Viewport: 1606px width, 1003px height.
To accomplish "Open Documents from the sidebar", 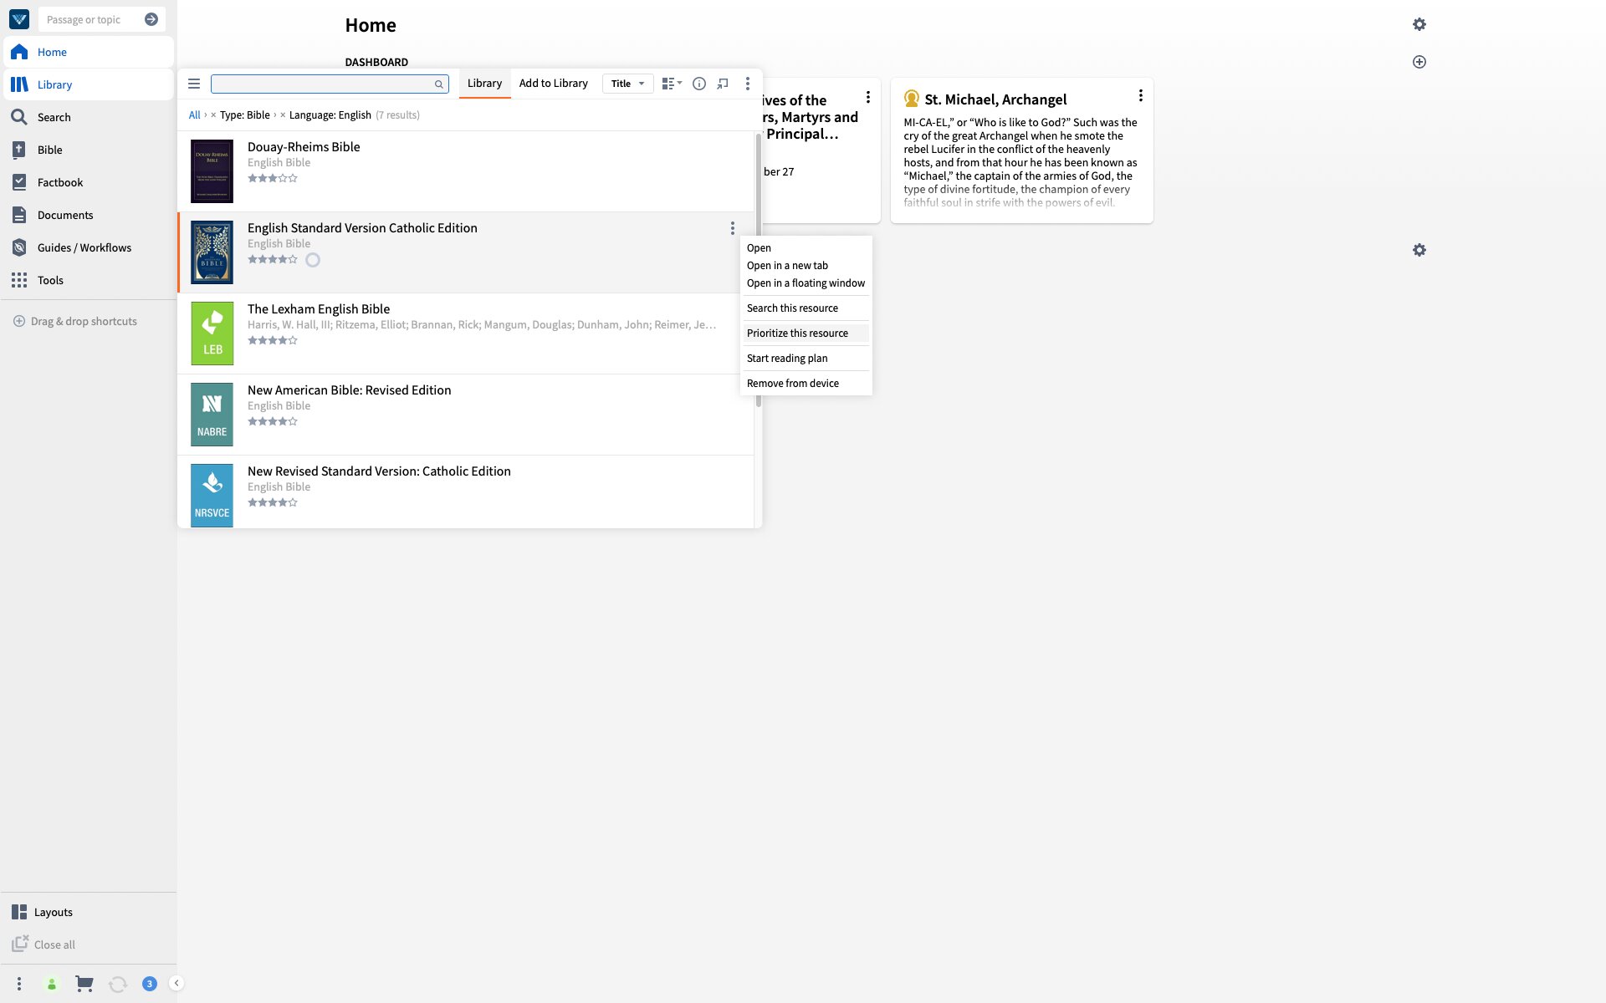I will click(x=89, y=215).
